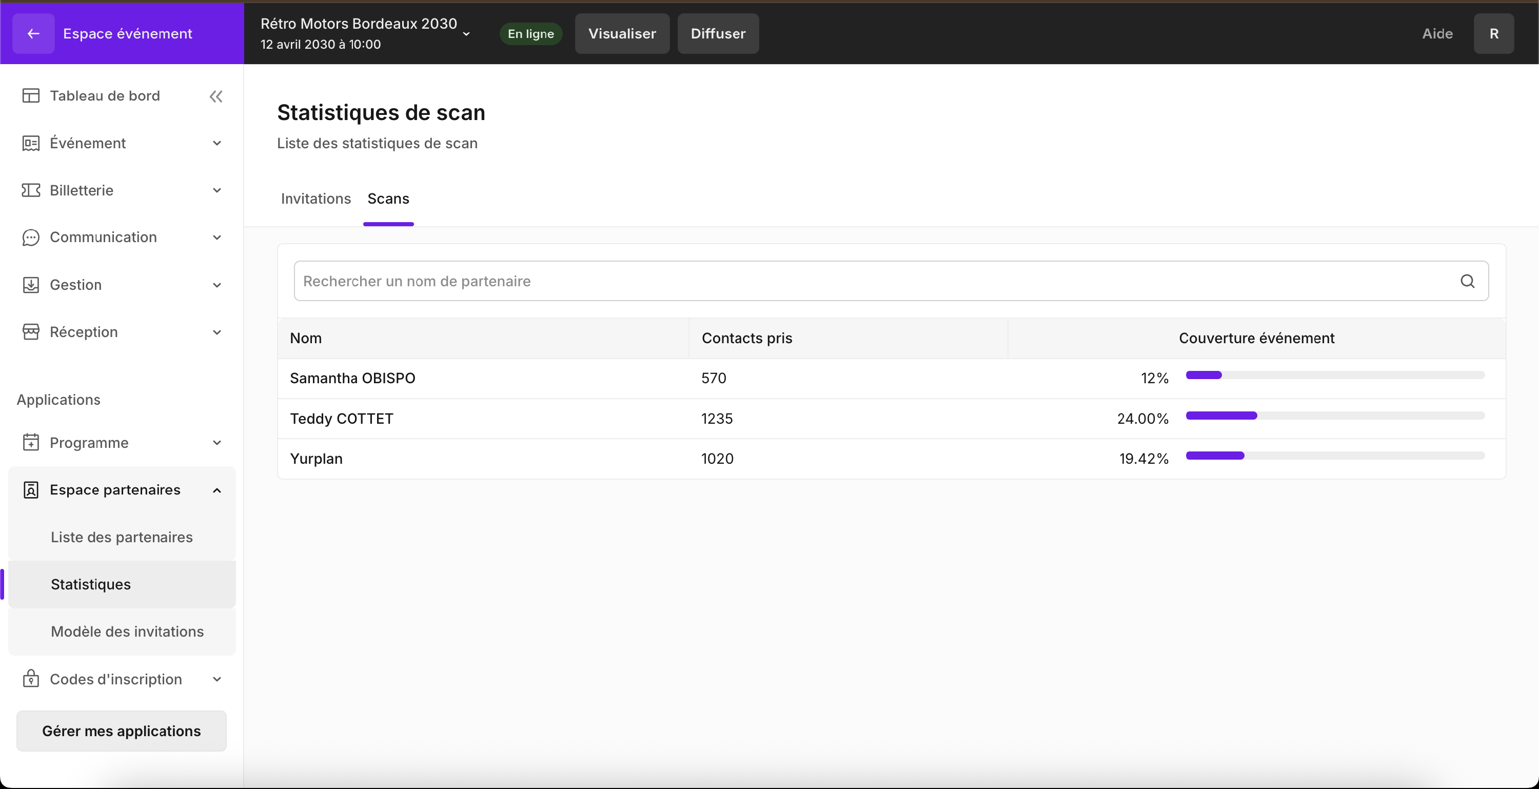
Task: Click Teddy COTTET's coverage progress bar
Action: pos(1335,416)
